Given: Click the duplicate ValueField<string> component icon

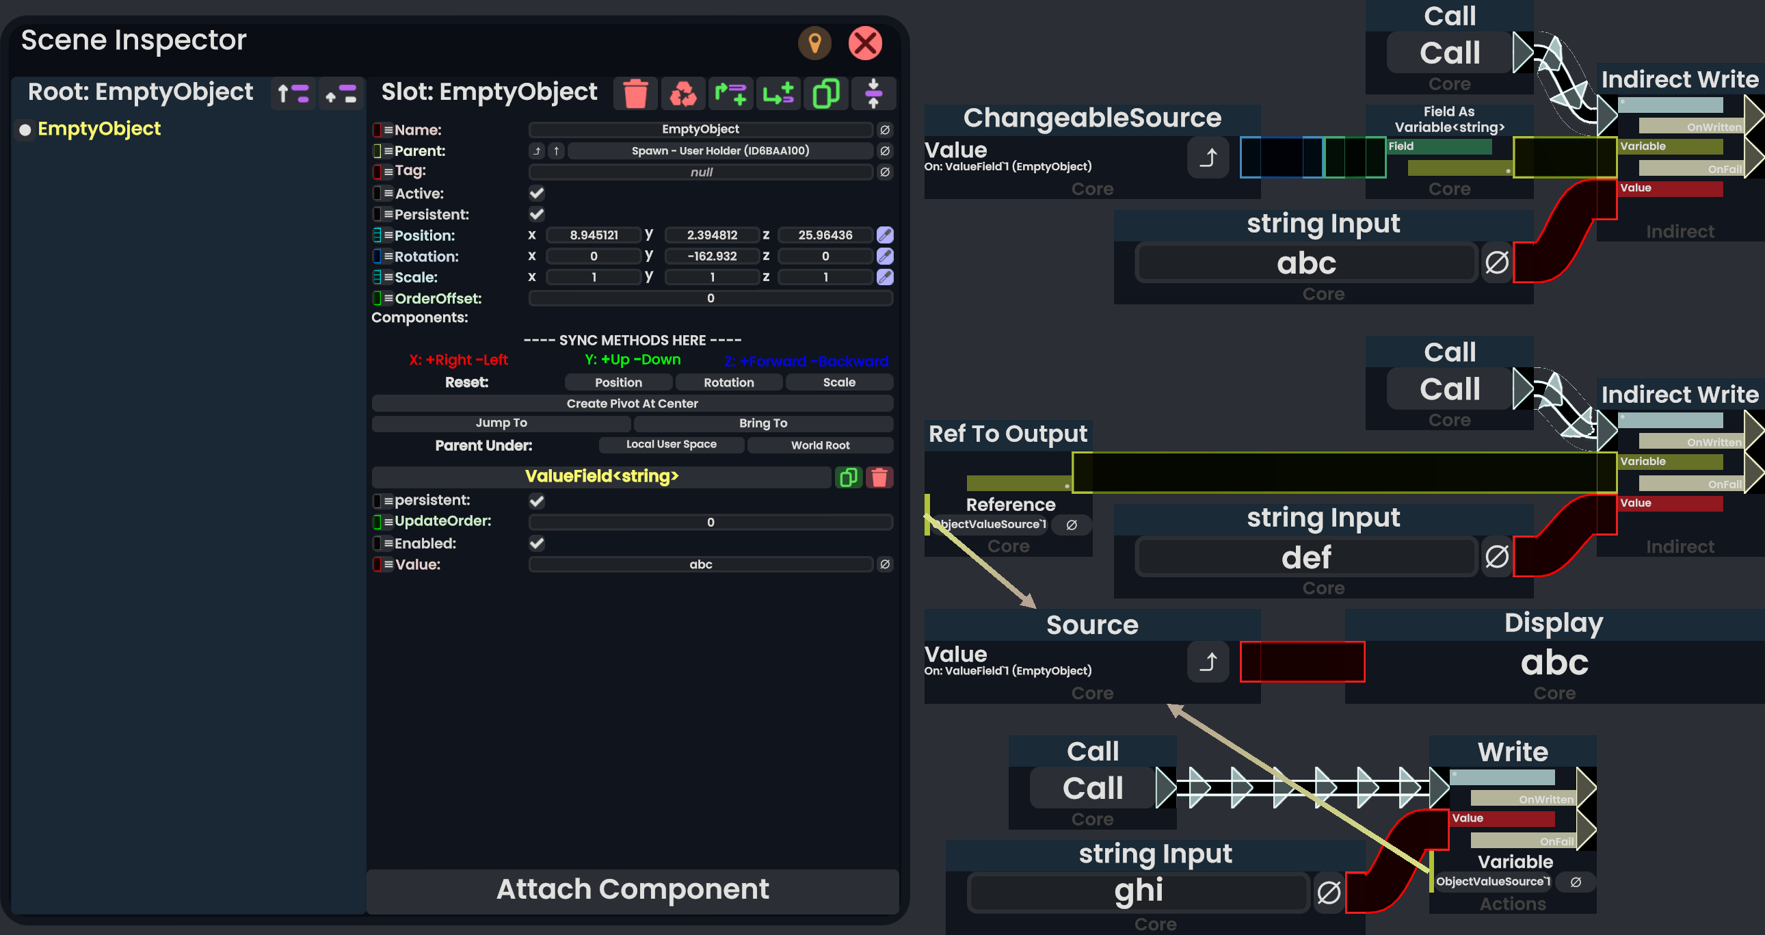Looking at the screenshot, I should click(x=848, y=477).
